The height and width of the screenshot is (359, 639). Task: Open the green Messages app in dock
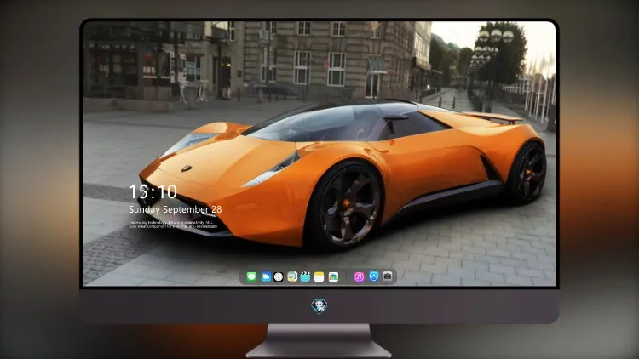coord(251,276)
